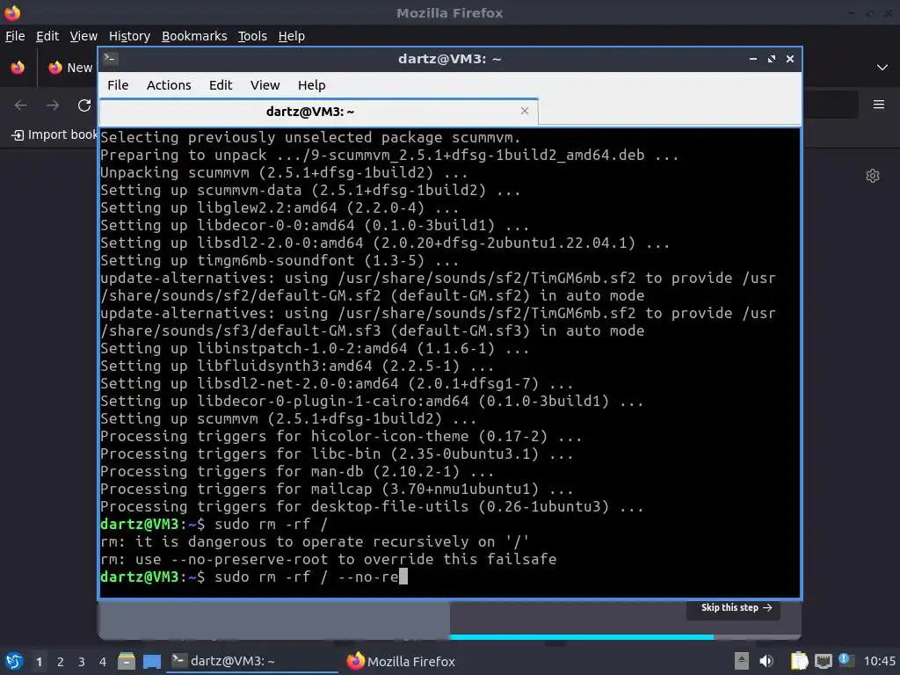900x675 pixels.
Task: Switch to workspace 2
Action: click(x=61, y=662)
